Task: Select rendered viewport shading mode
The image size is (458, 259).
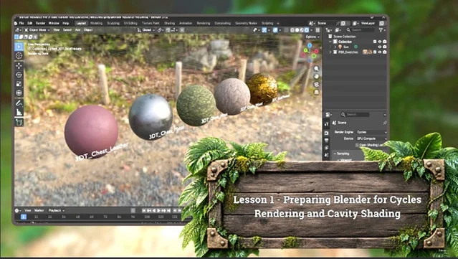Action: (307, 30)
